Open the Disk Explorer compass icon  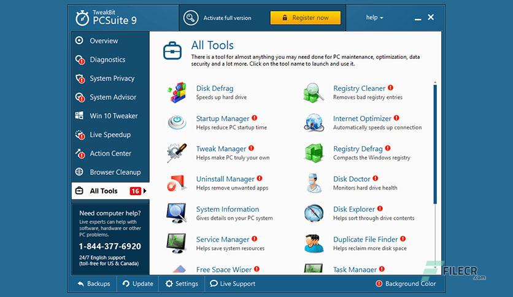pos(314,213)
